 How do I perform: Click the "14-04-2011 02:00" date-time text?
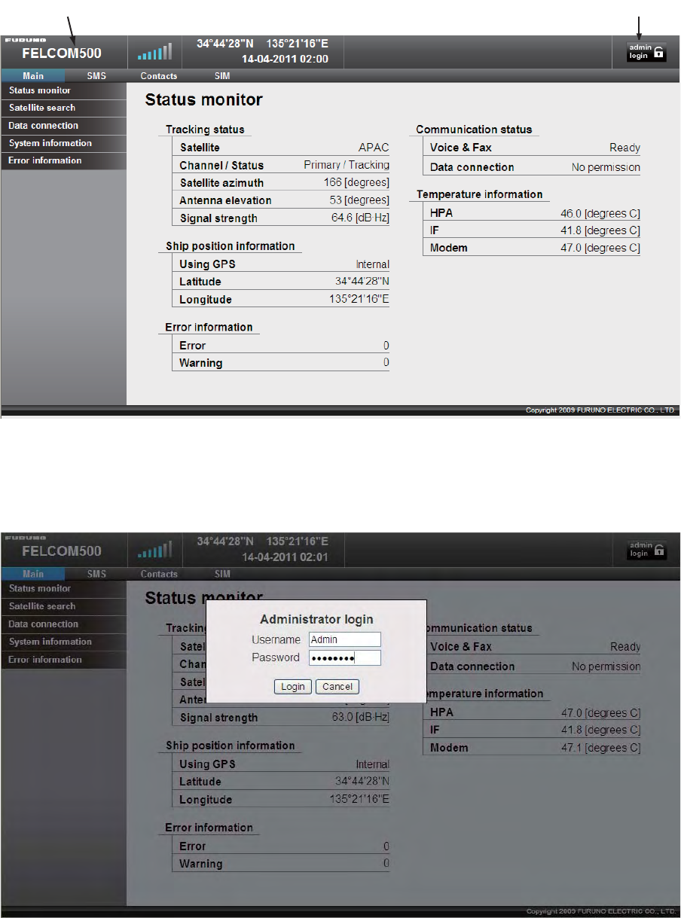[x=285, y=59]
